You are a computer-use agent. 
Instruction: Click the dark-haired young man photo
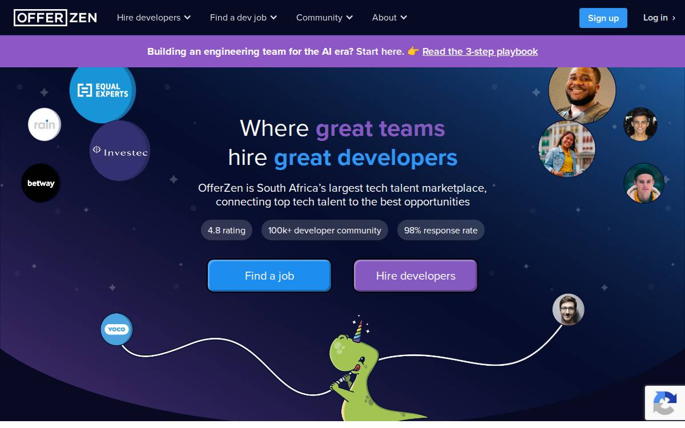point(640,124)
